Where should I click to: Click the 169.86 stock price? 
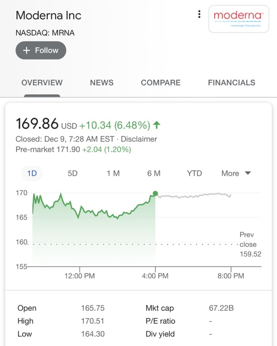click(x=37, y=124)
